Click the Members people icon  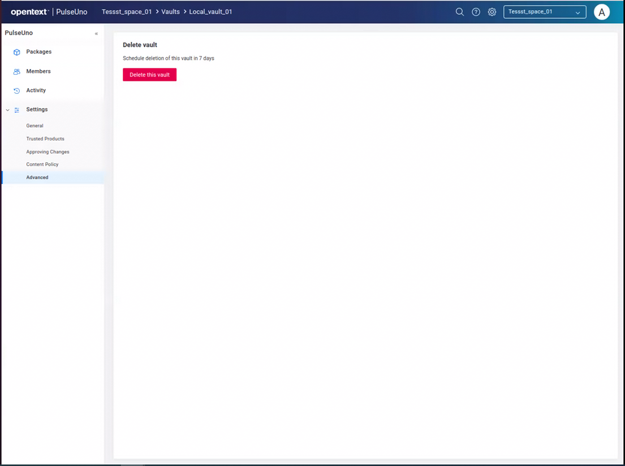coord(17,72)
